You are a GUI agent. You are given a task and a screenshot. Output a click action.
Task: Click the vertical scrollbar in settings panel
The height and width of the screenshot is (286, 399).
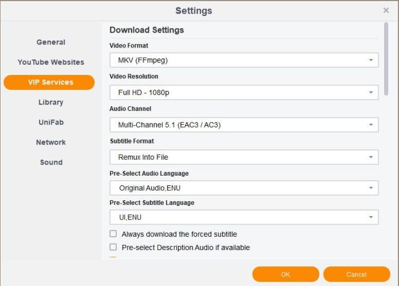click(x=386, y=58)
